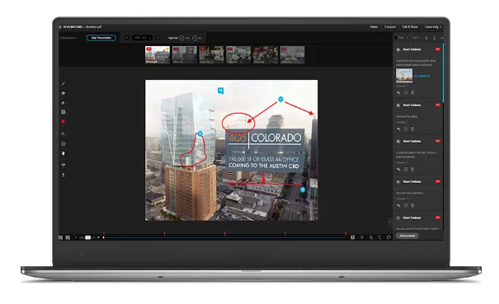Open the Sort dropdown in comments panel

click(417, 38)
